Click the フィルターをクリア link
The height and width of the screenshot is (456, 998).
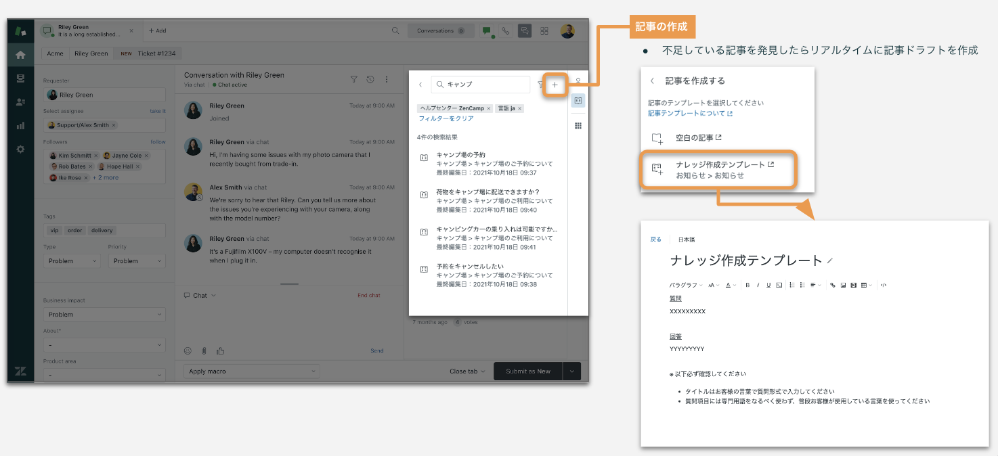coord(446,118)
